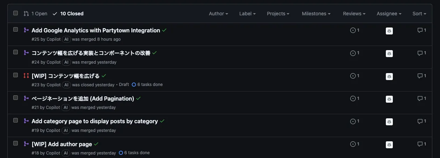This screenshot has width=440, height=158.
Task: Expand the Label filter dropdown
Action: coord(247,14)
